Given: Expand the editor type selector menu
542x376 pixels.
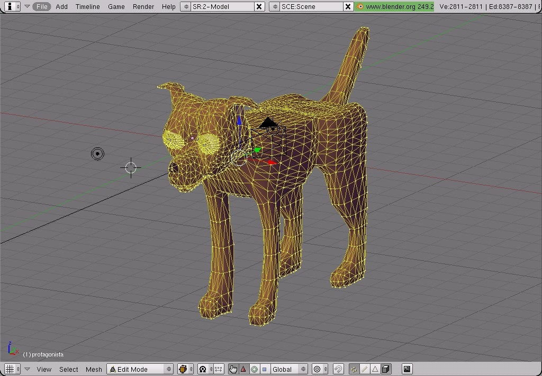Looking at the screenshot, I should [11, 369].
